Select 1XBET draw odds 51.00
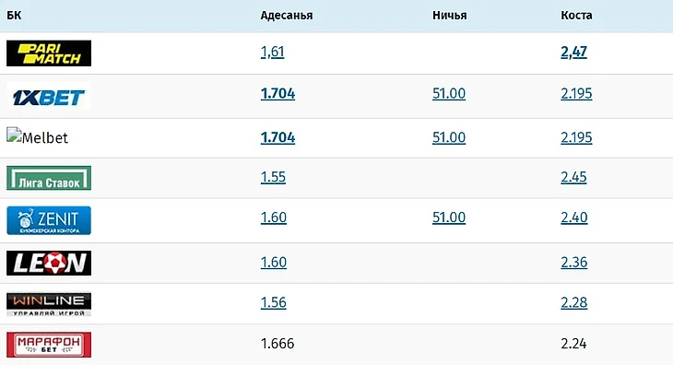Image resolution: width=673 pixels, height=376 pixels. click(449, 94)
